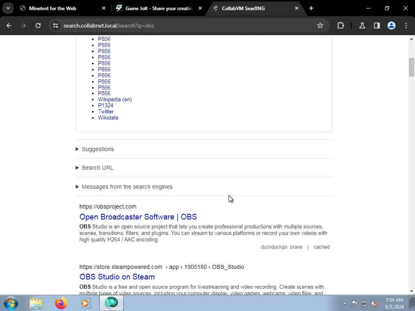The width and height of the screenshot is (415, 311).
Task: Click the duckduckgo engine label
Action: tap(274, 247)
